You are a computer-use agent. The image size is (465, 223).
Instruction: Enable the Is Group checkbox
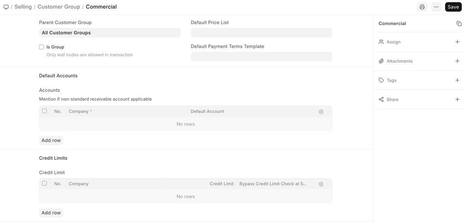[42, 47]
